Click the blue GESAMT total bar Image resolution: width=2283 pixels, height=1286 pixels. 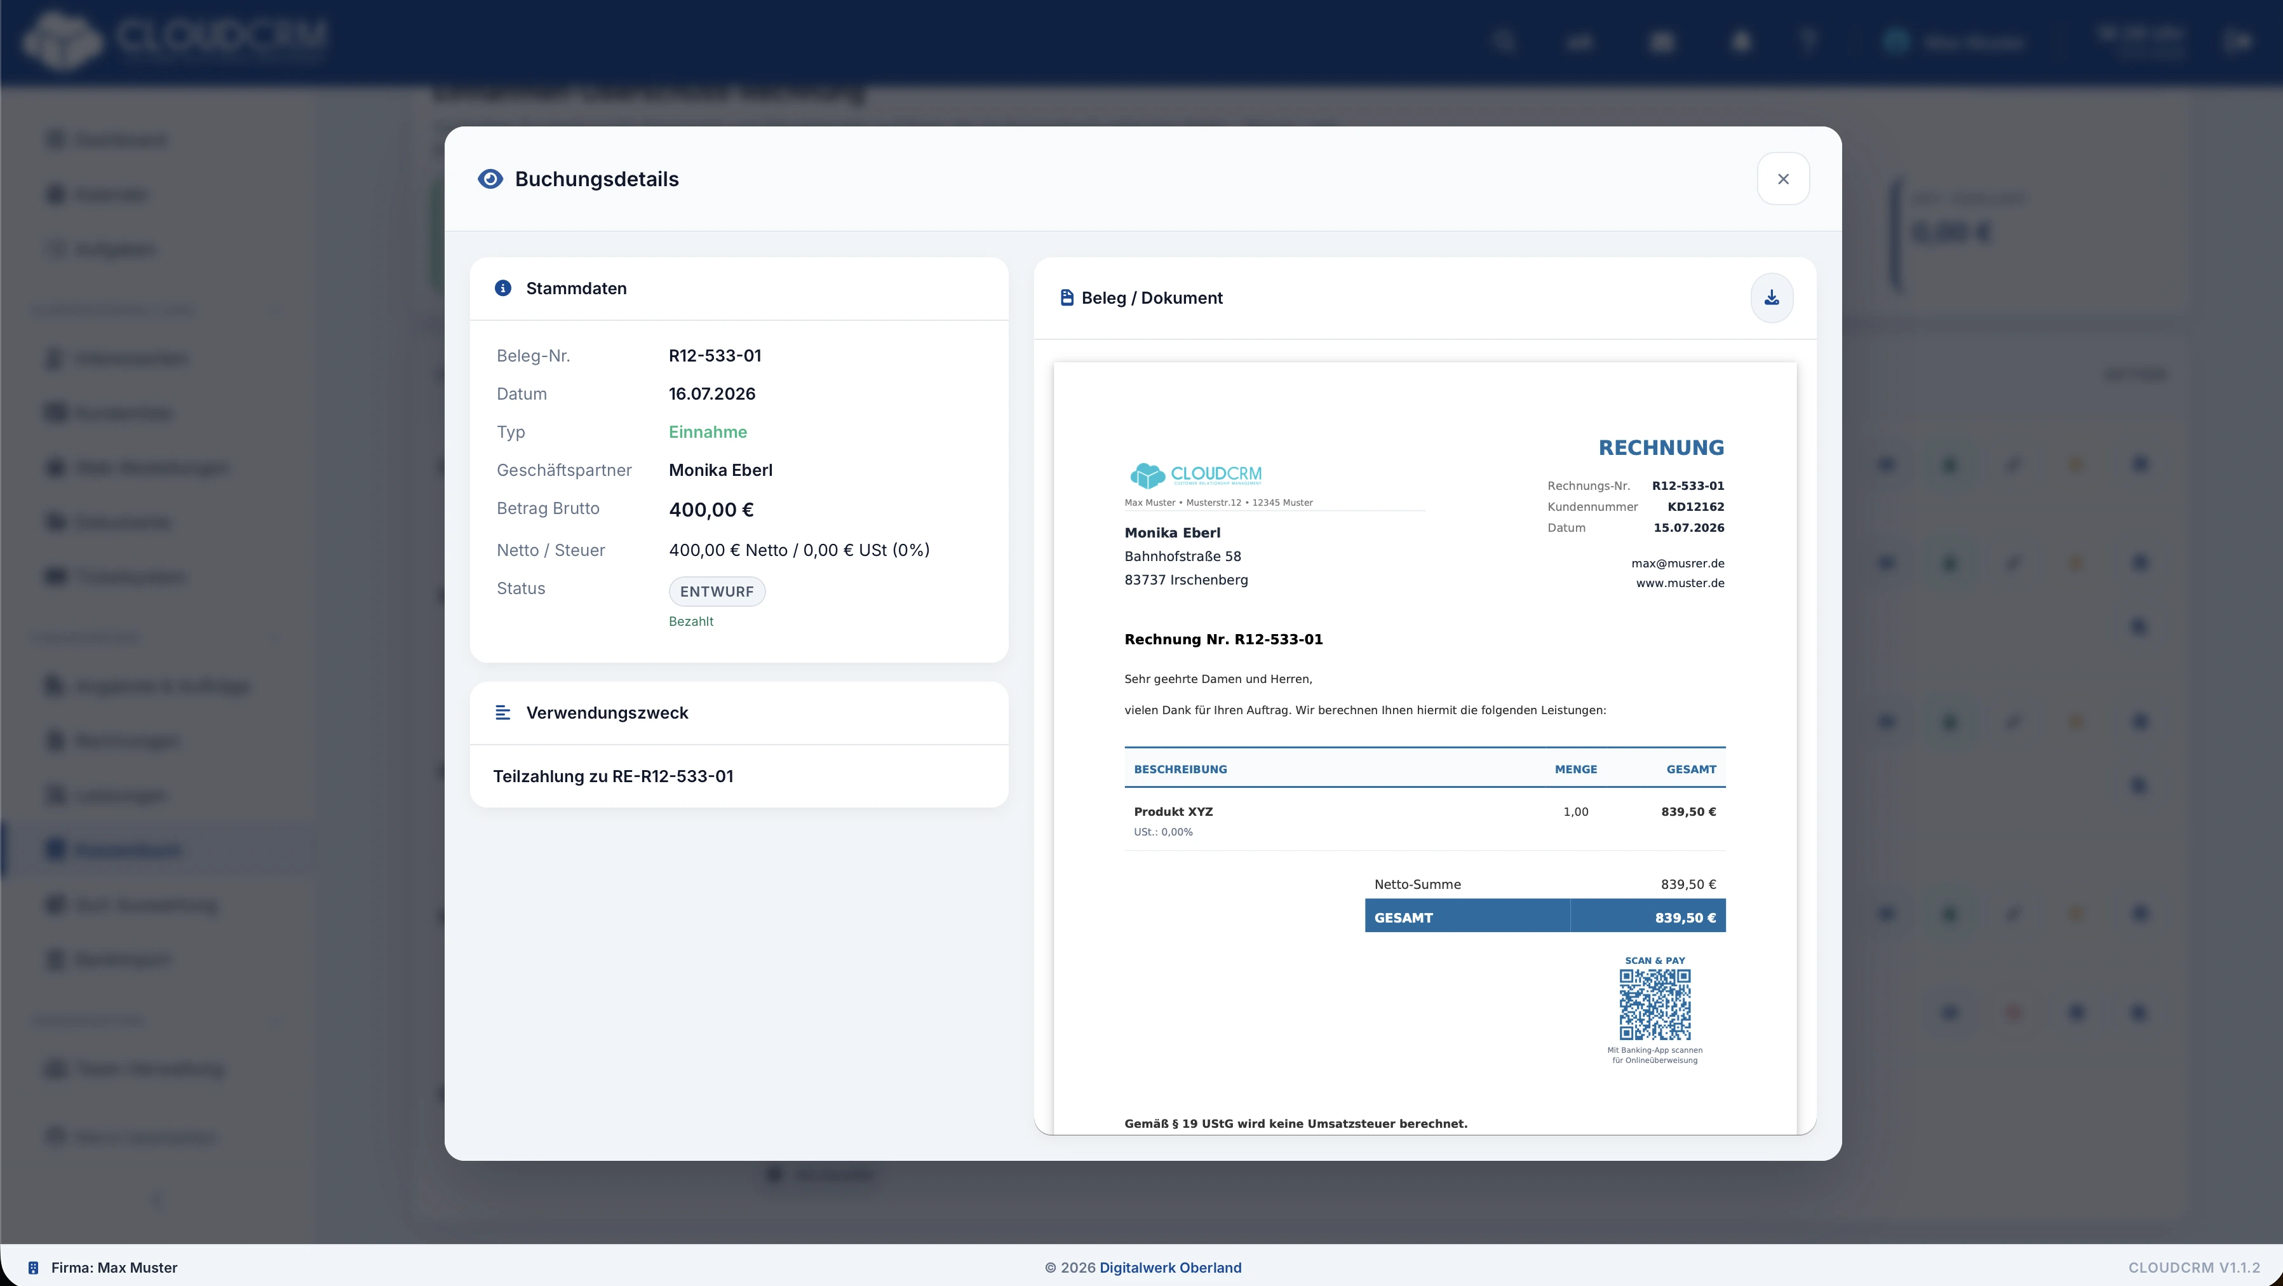[1545, 916]
